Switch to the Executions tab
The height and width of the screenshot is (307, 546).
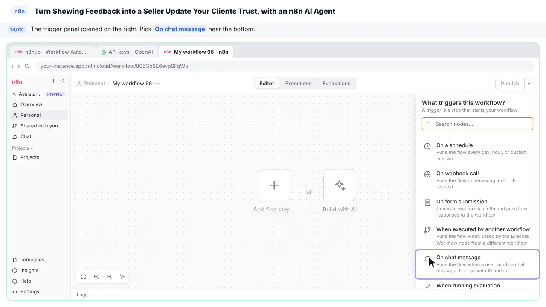pos(298,84)
